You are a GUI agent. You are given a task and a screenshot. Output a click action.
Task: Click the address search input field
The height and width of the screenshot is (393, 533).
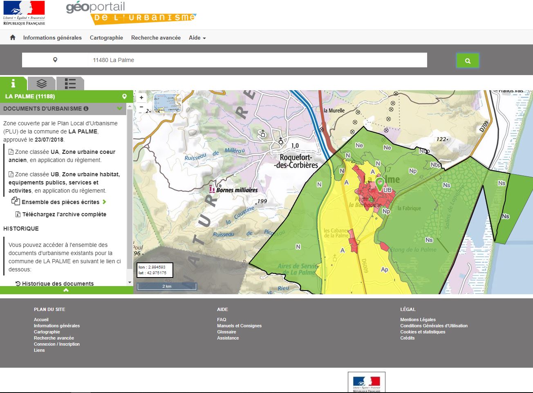click(257, 60)
